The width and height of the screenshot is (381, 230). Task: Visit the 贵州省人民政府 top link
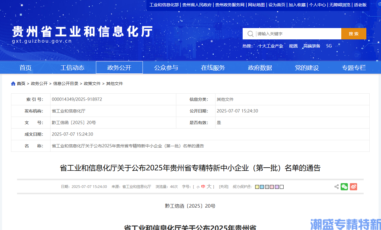197,5
